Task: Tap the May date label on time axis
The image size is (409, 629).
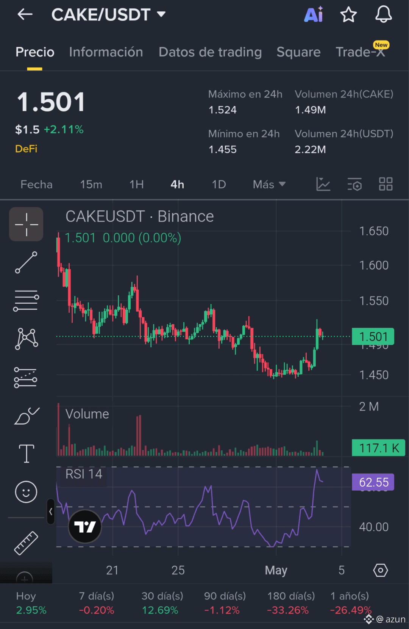Action: pos(276,570)
